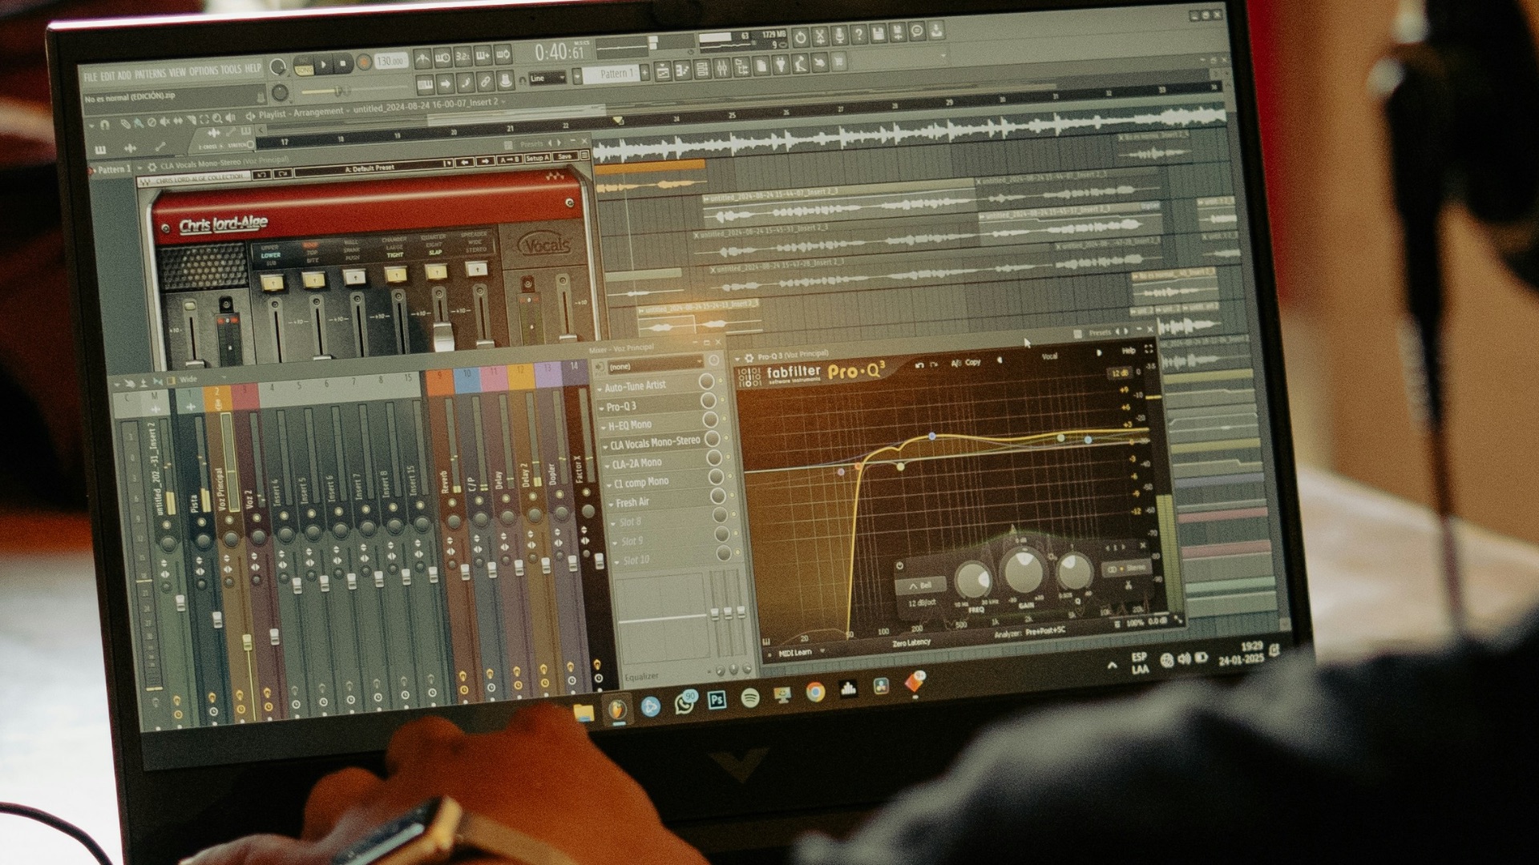Open the CLA-2A Mono slot arrow menu
1539x865 pixels.
[x=608, y=466]
